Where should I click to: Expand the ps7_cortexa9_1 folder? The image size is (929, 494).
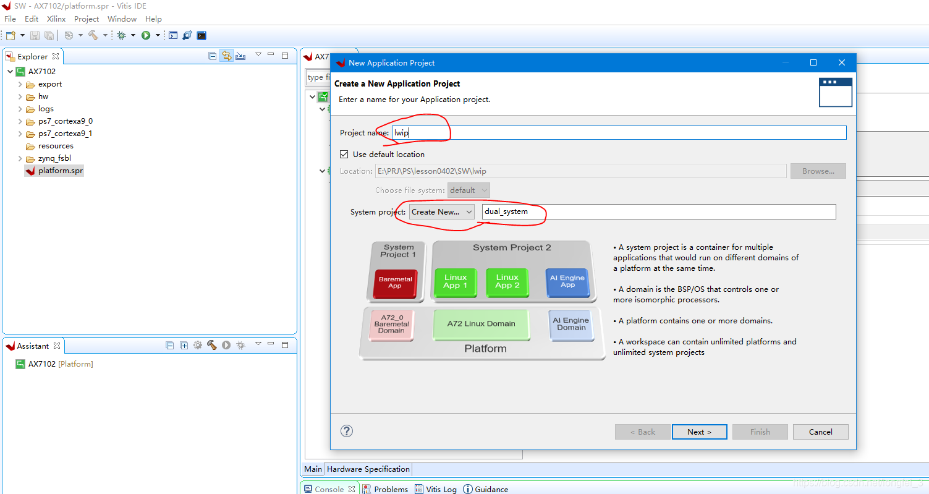pos(20,134)
